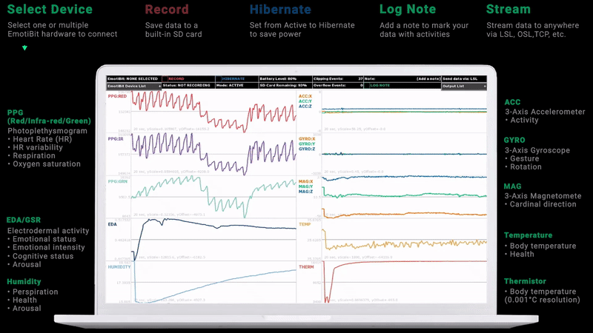Click the Clipping Events counter
The height and width of the screenshot is (333, 593).
click(x=338, y=79)
